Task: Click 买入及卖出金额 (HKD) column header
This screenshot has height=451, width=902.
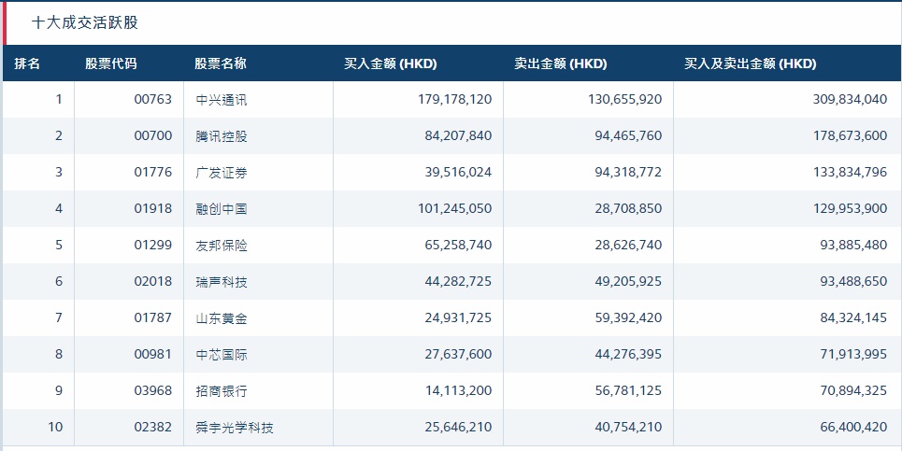Action: point(751,64)
